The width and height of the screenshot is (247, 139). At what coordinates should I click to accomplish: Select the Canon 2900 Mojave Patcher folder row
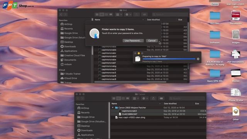(158, 108)
